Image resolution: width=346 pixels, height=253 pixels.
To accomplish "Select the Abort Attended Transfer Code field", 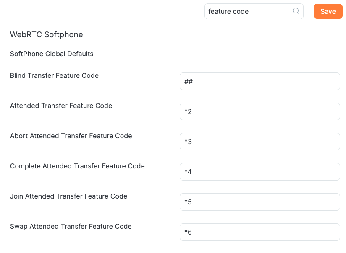I will (259, 142).
